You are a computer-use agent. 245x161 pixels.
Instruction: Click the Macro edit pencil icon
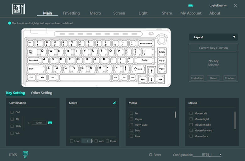[115, 103]
